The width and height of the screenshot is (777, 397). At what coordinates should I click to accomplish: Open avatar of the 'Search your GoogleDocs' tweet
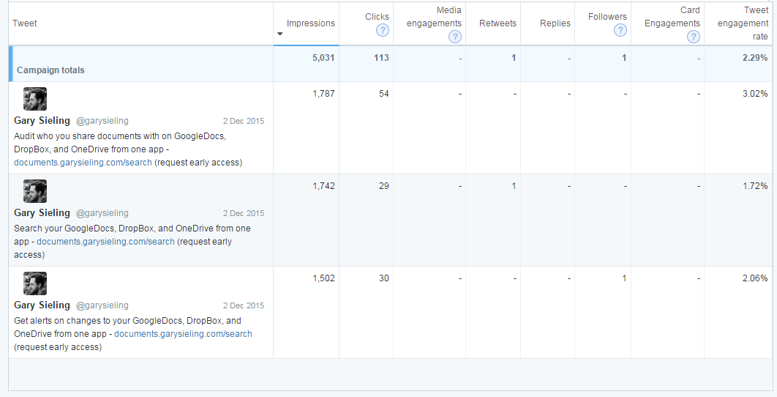click(35, 191)
